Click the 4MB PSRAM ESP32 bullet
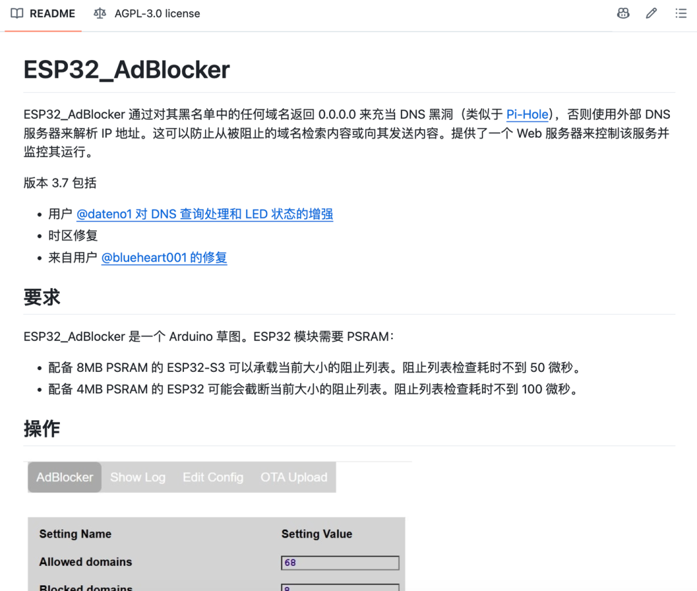 pyautogui.click(x=314, y=389)
